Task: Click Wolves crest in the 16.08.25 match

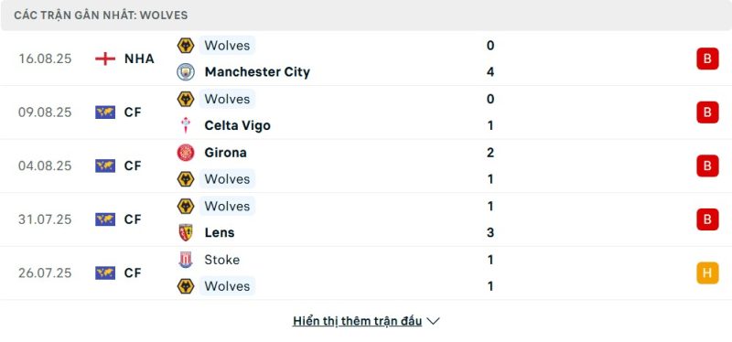Action: pyautogui.click(x=186, y=45)
